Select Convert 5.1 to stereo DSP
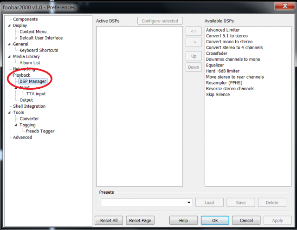297x230 pixels. [227, 36]
